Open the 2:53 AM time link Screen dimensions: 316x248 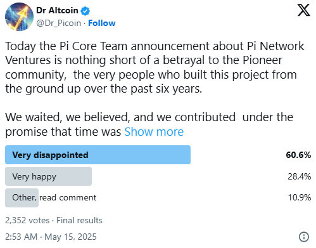coord(21,237)
